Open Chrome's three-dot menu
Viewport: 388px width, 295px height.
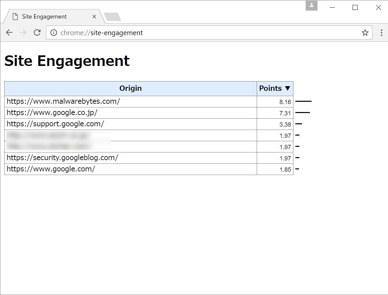click(x=382, y=32)
